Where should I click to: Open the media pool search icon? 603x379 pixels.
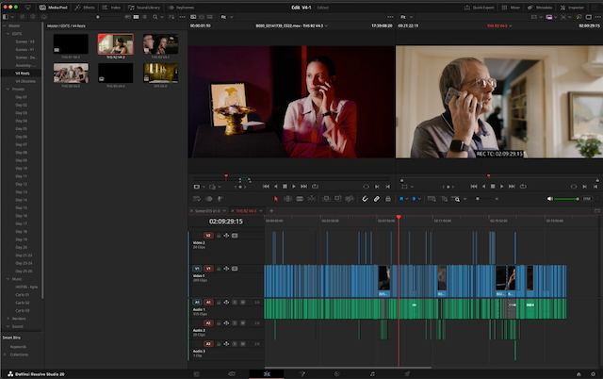[x=155, y=17]
